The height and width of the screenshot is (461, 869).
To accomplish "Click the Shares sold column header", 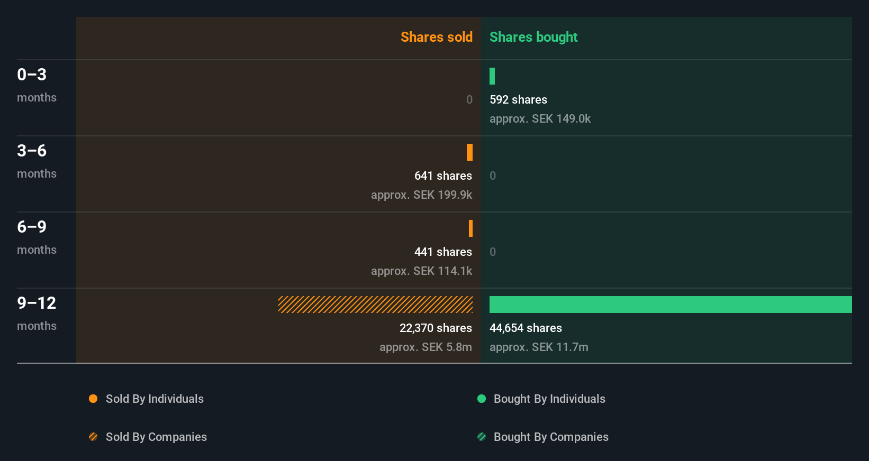I will point(437,37).
